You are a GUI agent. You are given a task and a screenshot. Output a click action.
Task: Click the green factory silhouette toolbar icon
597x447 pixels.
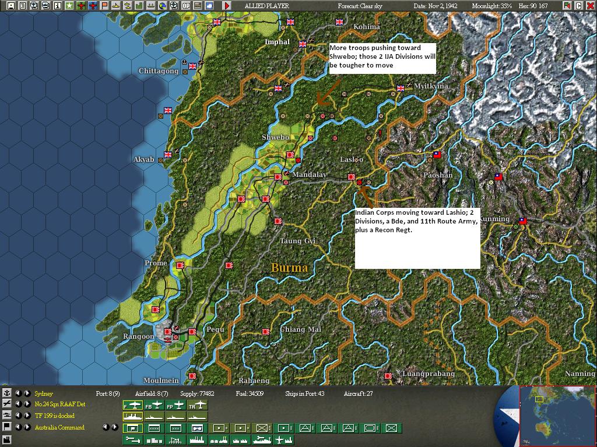click(139, 6)
